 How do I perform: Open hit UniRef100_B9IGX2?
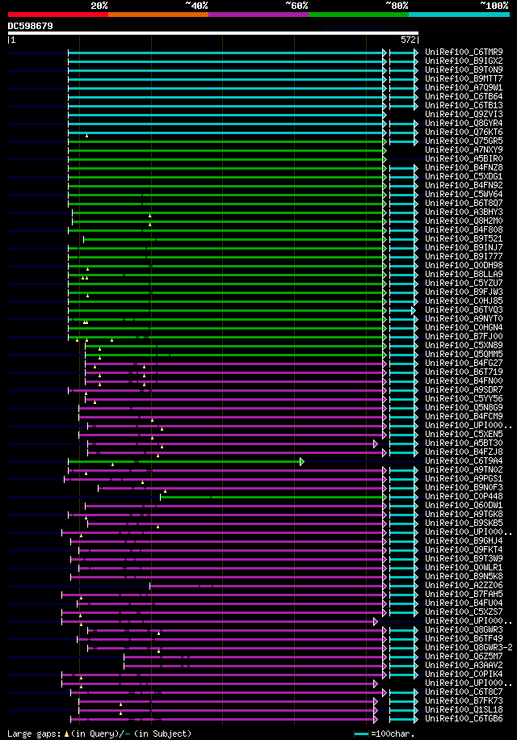(464, 61)
